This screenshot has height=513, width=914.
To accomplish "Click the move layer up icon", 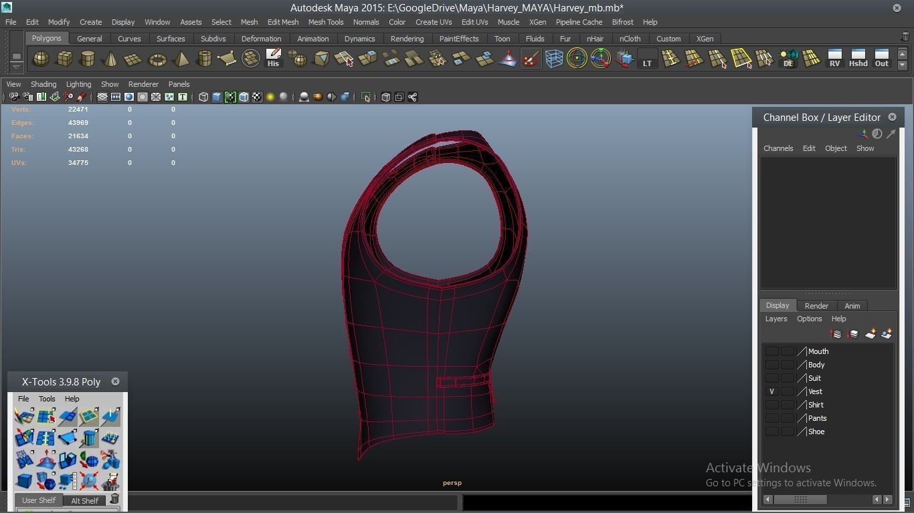I will pyautogui.click(x=836, y=334).
